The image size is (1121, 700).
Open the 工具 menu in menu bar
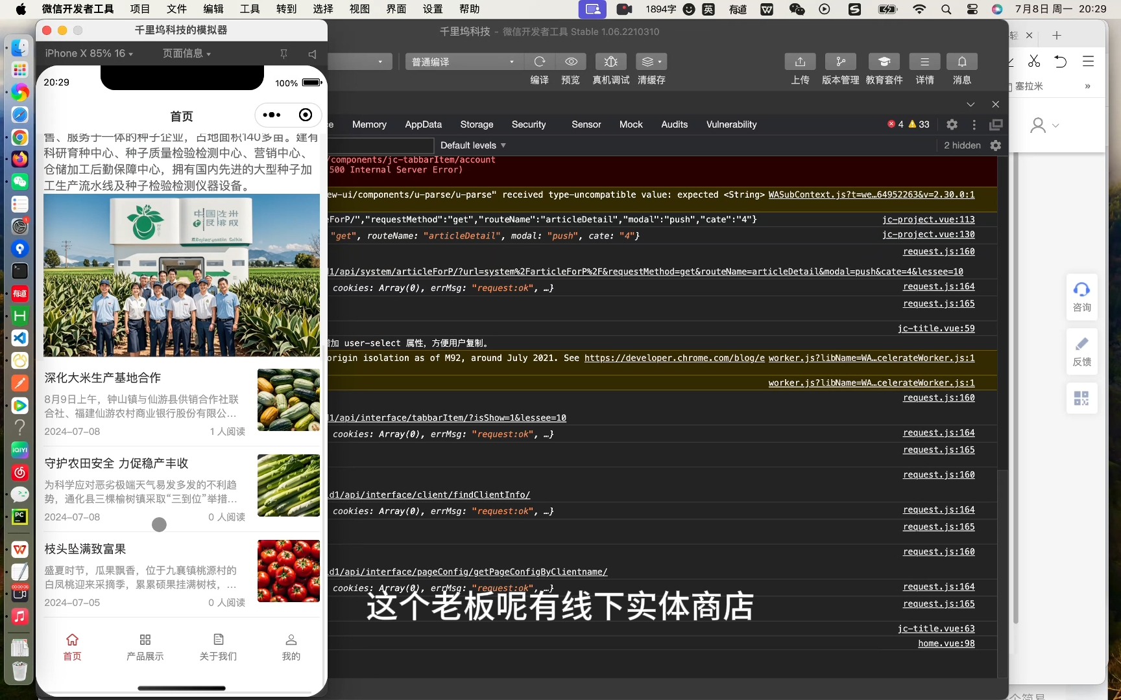coord(250,9)
